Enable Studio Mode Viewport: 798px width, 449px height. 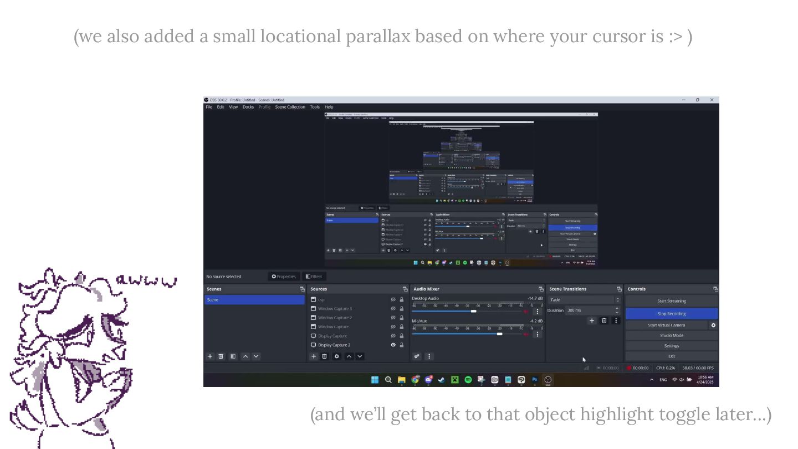(x=672, y=335)
